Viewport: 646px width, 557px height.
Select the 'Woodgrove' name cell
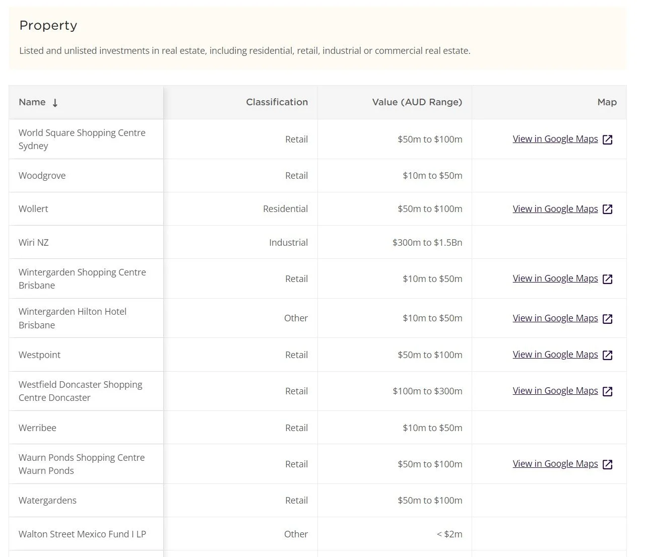[x=86, y=176]
